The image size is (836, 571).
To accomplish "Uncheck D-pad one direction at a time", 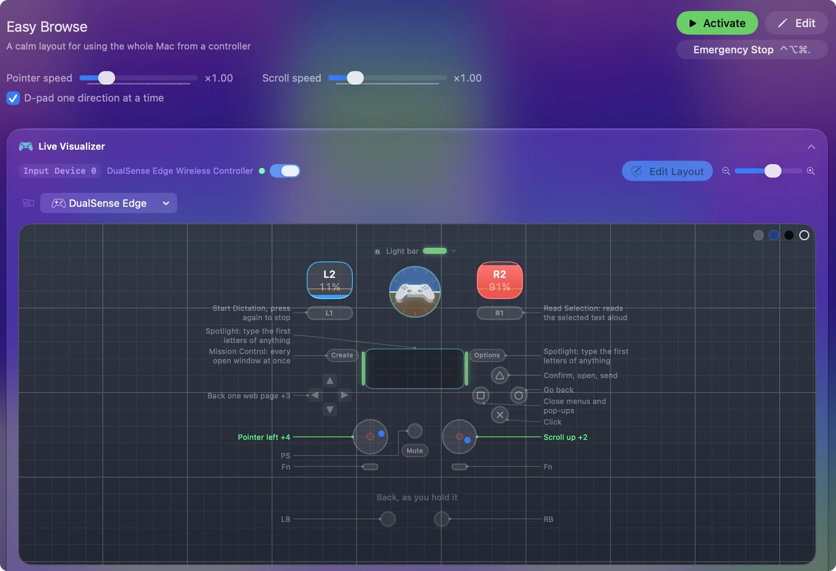I will [x=13, y=98].
